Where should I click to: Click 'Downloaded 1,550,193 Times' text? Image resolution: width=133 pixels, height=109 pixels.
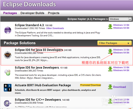coord(30,28)
